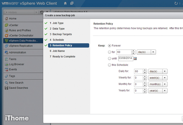Click the vCenter icon in the sidebar
Image resolution: width=183 pixels, height=125 pixels.
pyautogui.click(x=6, y=25)
